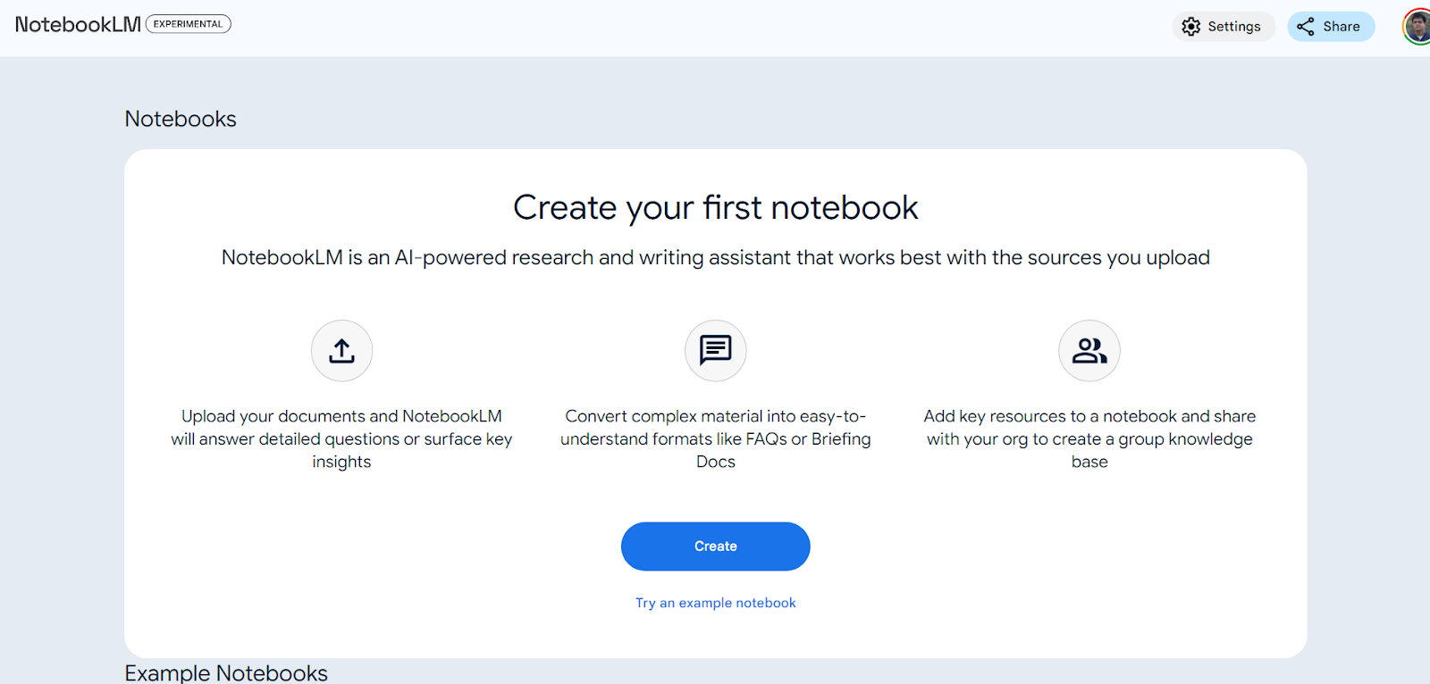Open the 'Try an example notebook' link

[716, 603]
